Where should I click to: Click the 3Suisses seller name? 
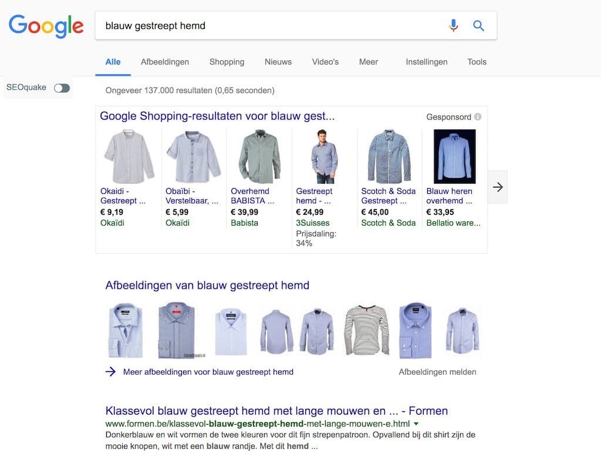[312, 223]
